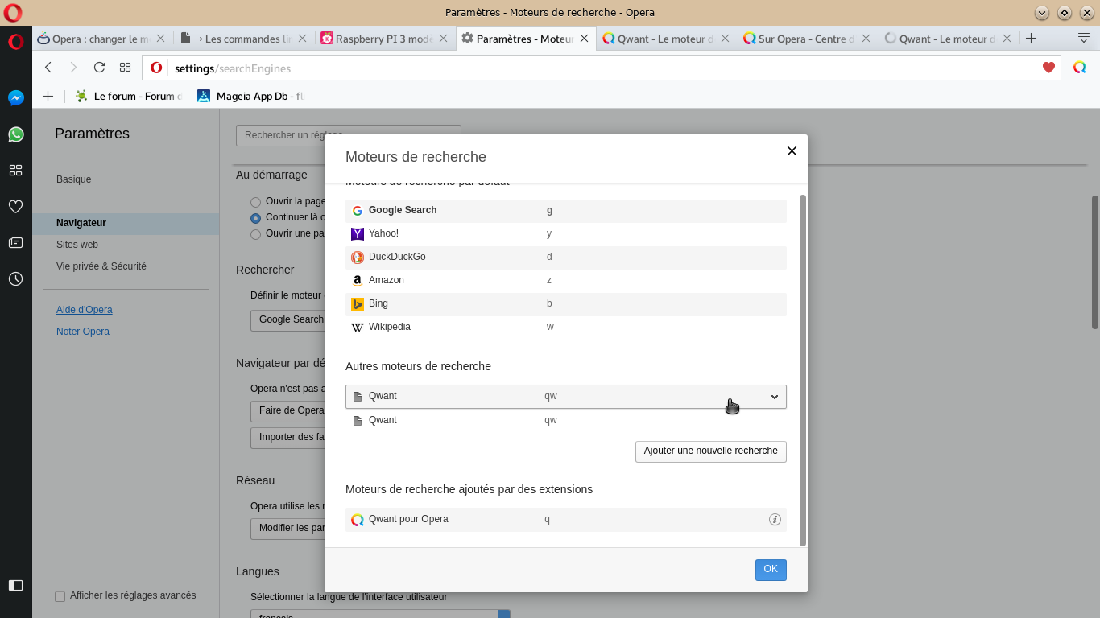Open the Sites web settings section

pos(77,245)
